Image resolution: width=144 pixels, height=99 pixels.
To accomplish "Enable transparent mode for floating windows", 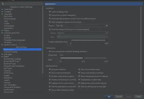I will click(x=50, y=51).
